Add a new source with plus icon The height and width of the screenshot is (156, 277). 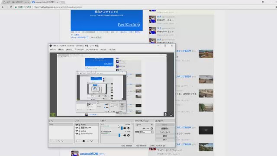tap(77, 141)
